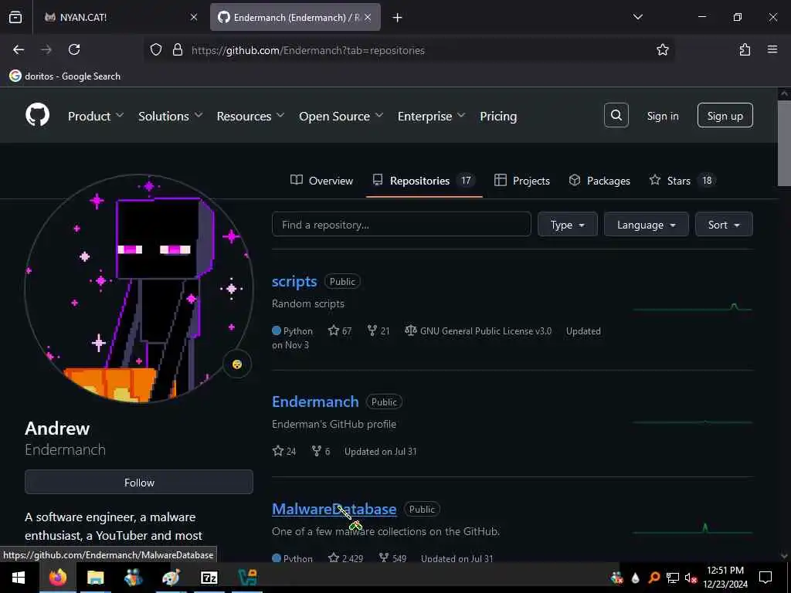Expand the Solutions menu

pos(171,116)
